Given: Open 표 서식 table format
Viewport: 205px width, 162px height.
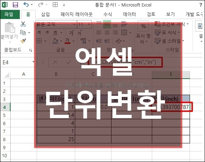Looking at the screenshot, I should pyautogui.click(x=167, y=33).
